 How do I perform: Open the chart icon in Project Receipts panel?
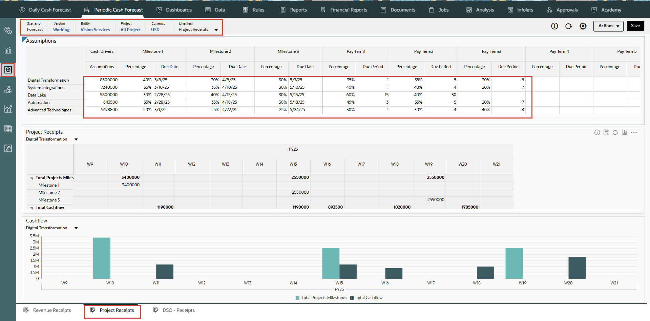tap(624, 132)
